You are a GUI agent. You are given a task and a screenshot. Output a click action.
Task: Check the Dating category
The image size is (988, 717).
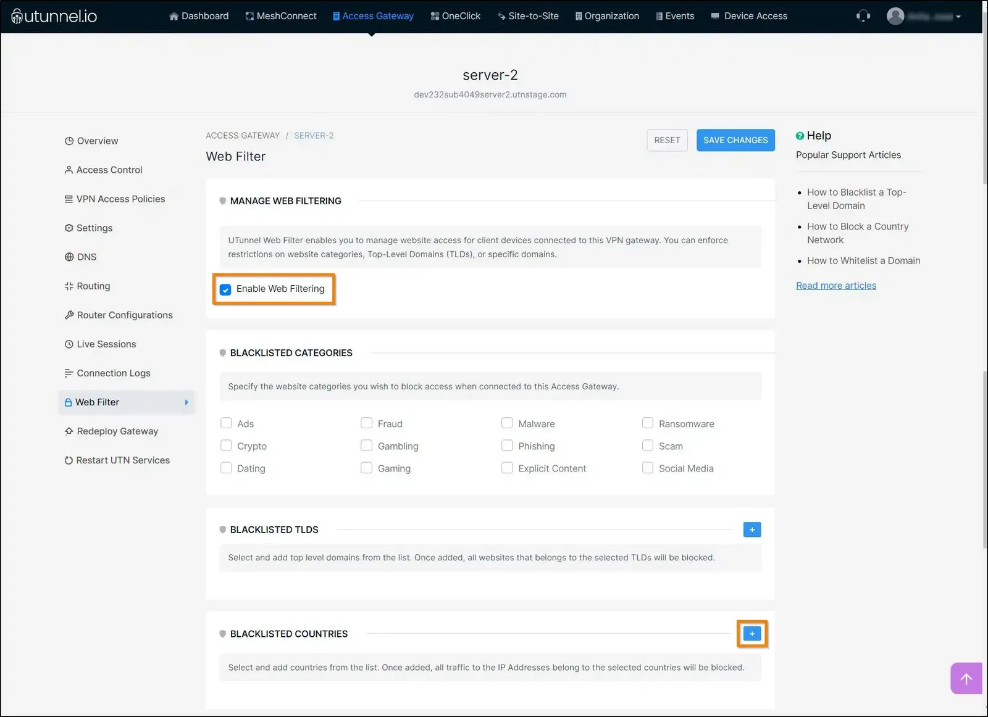click(x=226, y=468)
